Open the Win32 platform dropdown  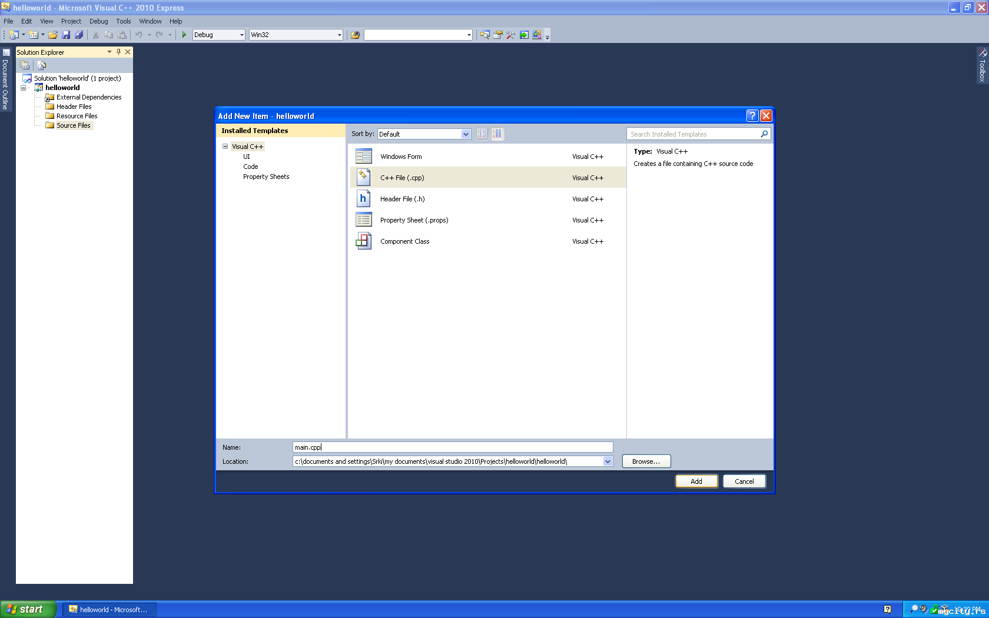pyautogui.click(x=339, y=35)
